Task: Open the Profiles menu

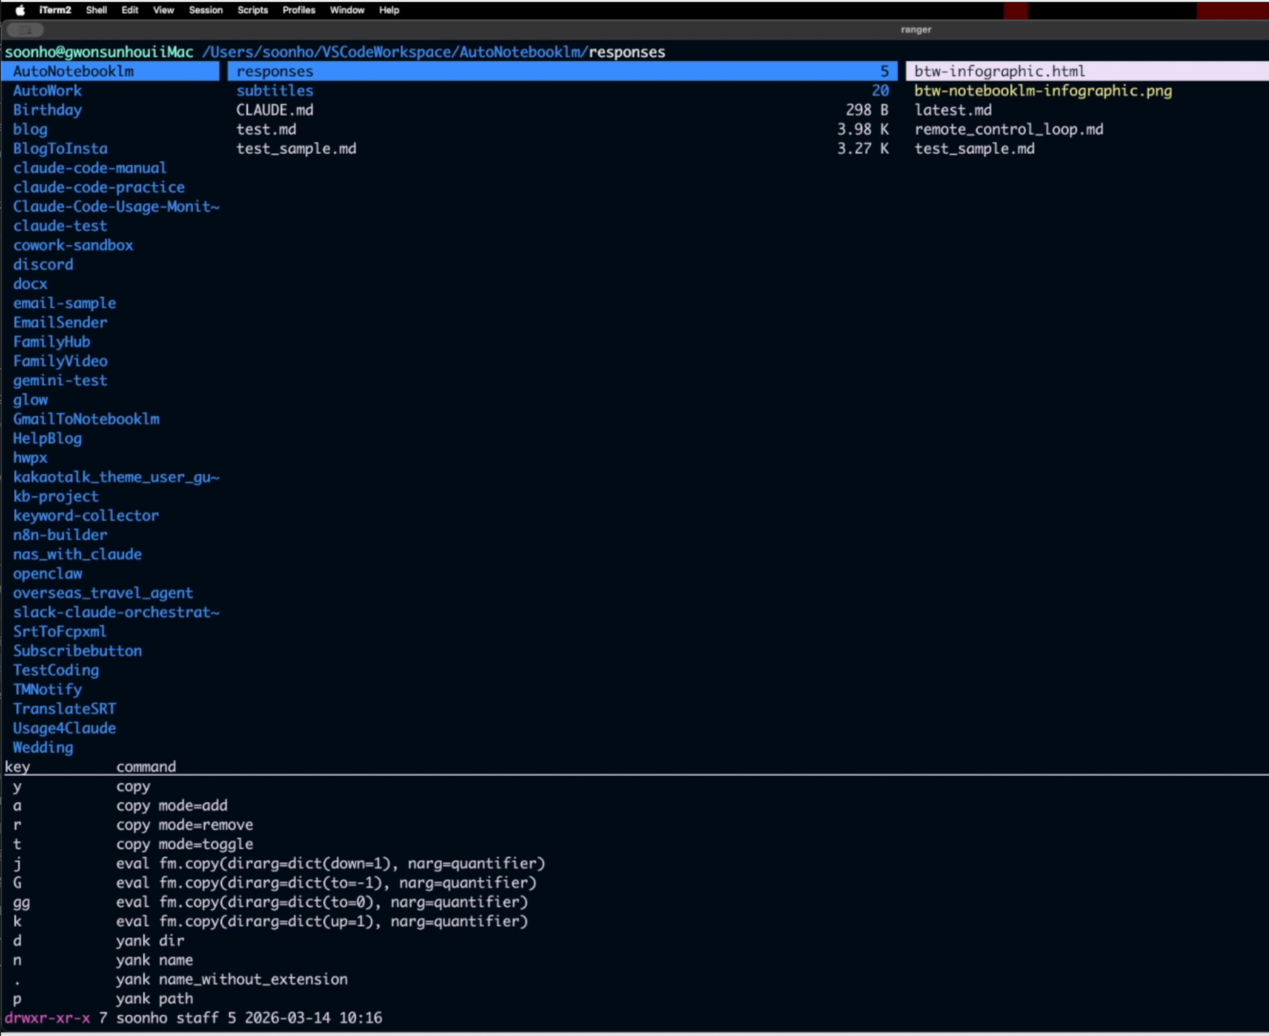Action: click(299, 10)
